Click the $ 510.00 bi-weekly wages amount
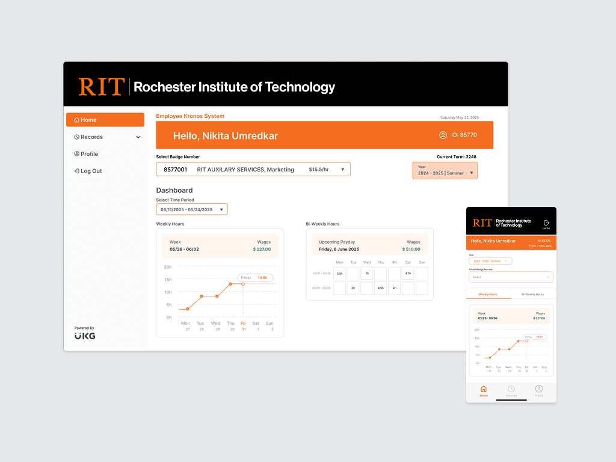This screenshot has width=616, height=462. coord(411,250)
